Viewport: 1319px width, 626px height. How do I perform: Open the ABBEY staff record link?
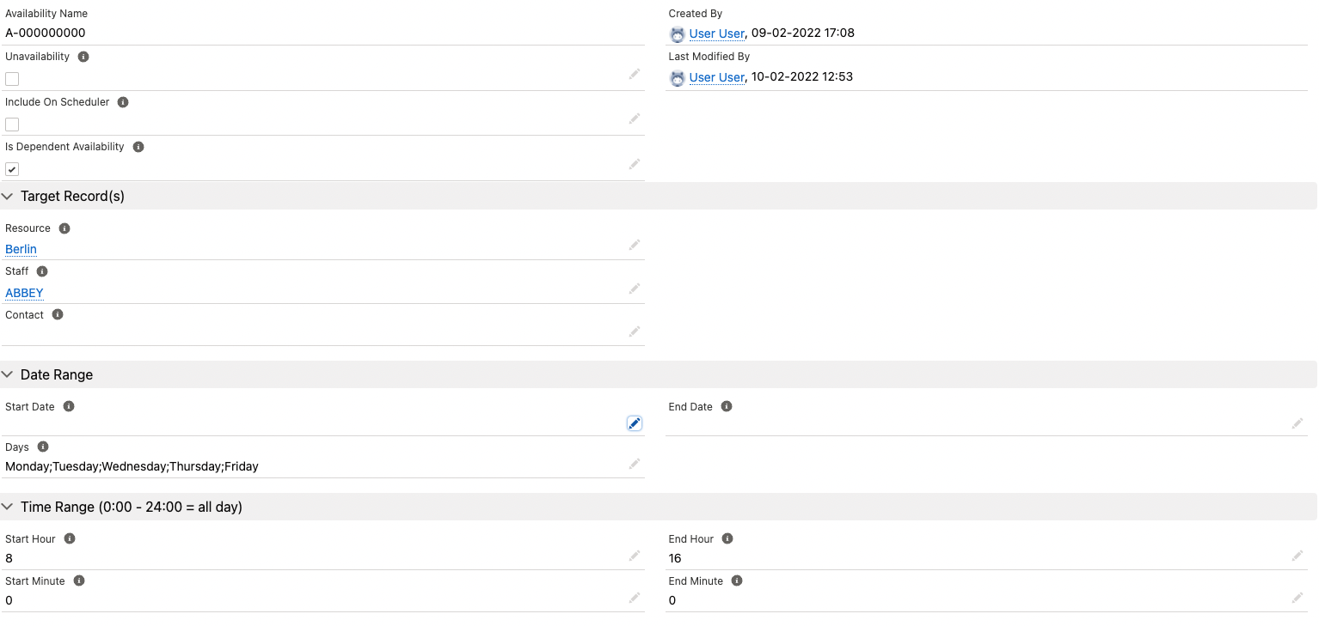click(24, 293)
